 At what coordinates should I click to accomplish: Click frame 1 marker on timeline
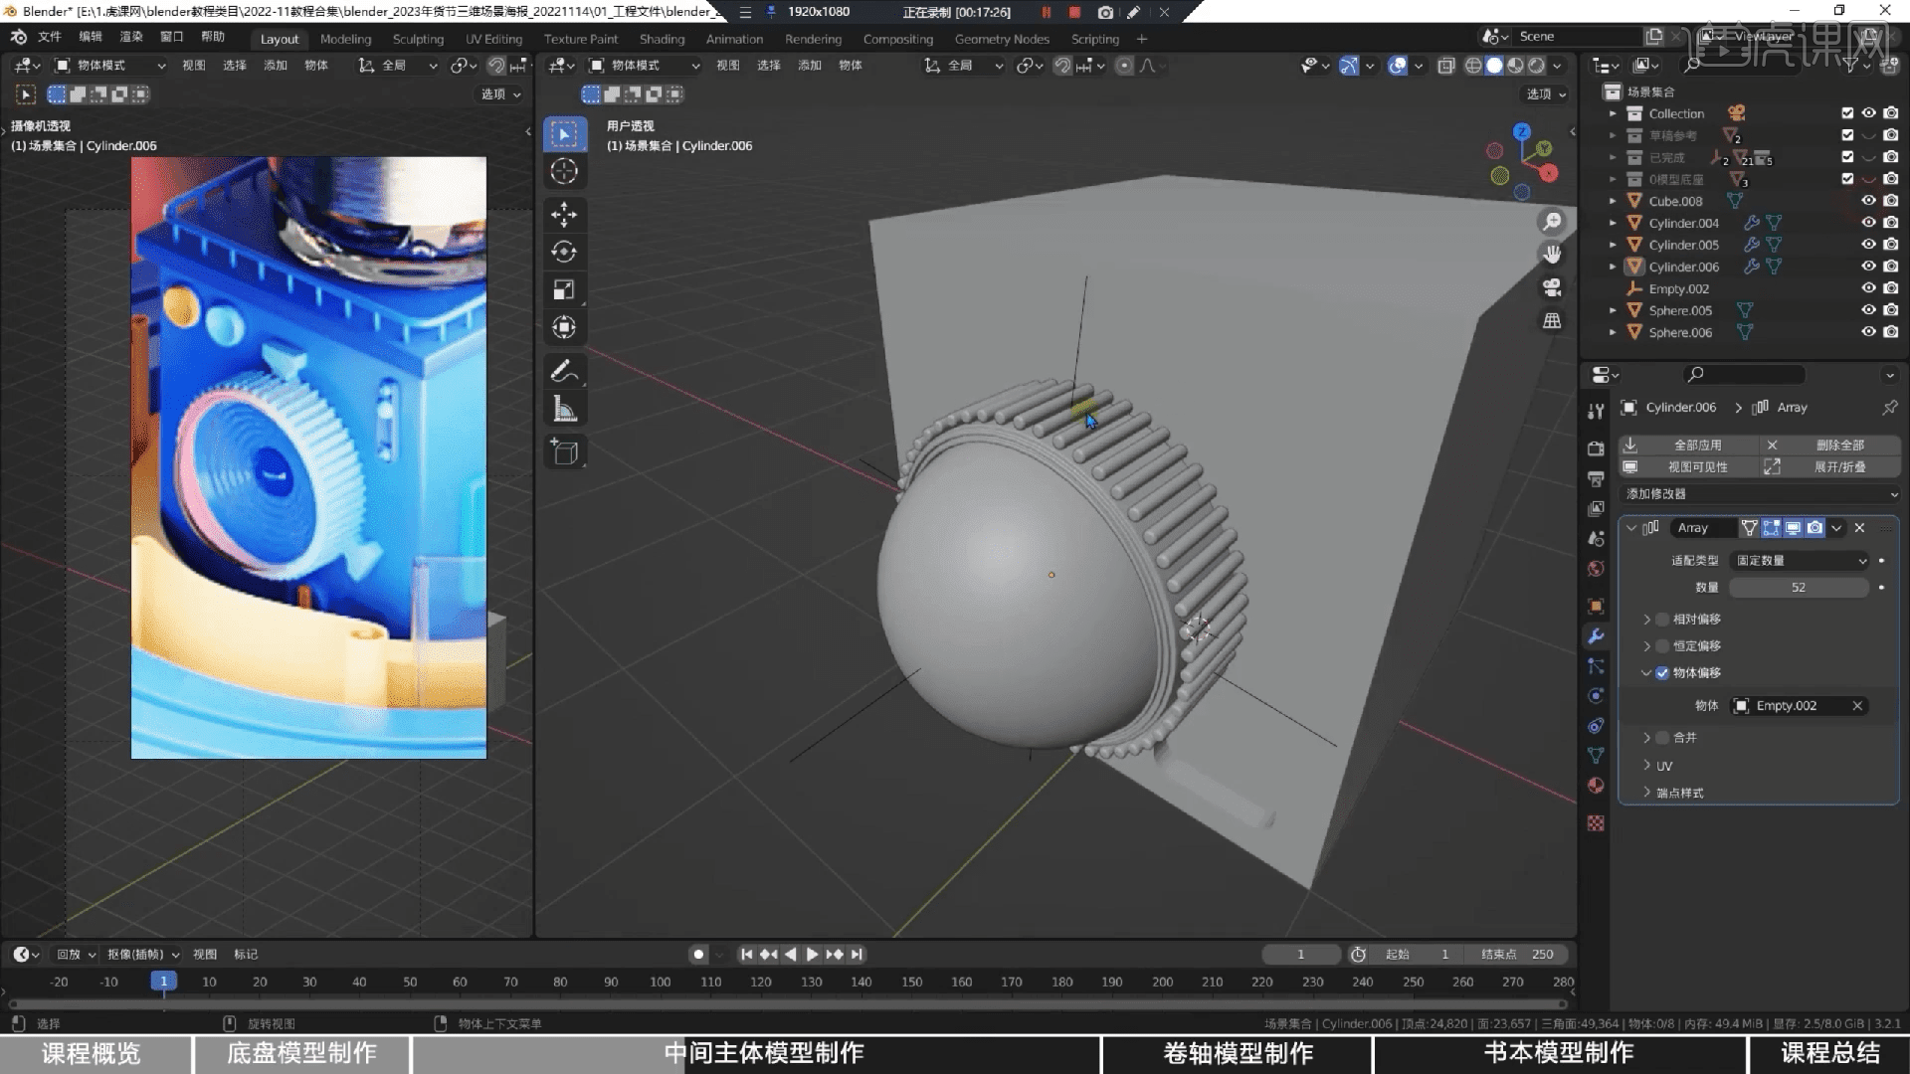[164, 982]
